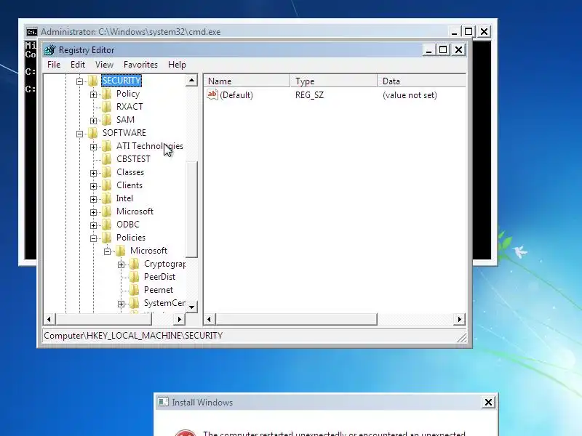Click the Install Windows dialog title icon
The height and width of the screenshot is (436, 582).
click(163, 402)
